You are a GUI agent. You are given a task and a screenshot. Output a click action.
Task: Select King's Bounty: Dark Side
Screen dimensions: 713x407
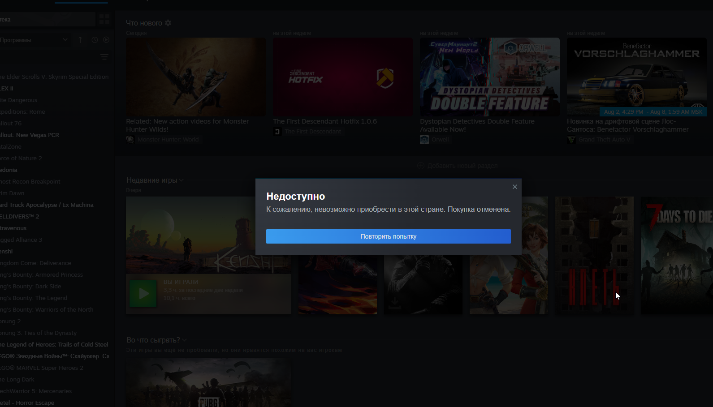point(30,287)
